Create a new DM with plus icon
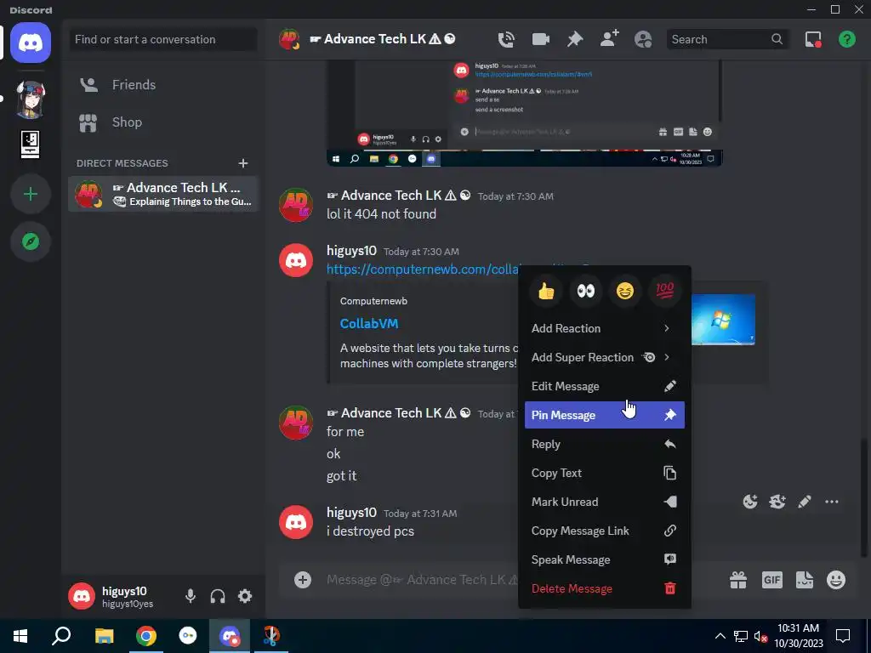 [242, 163]
